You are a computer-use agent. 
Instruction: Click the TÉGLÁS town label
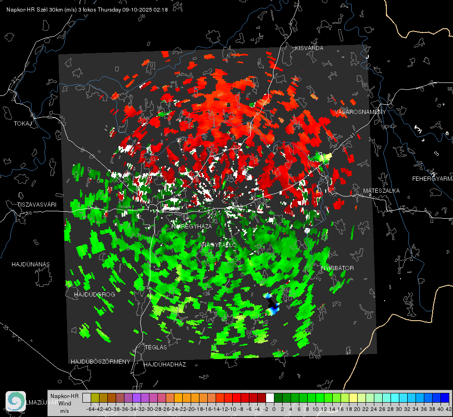coord(156,347)
